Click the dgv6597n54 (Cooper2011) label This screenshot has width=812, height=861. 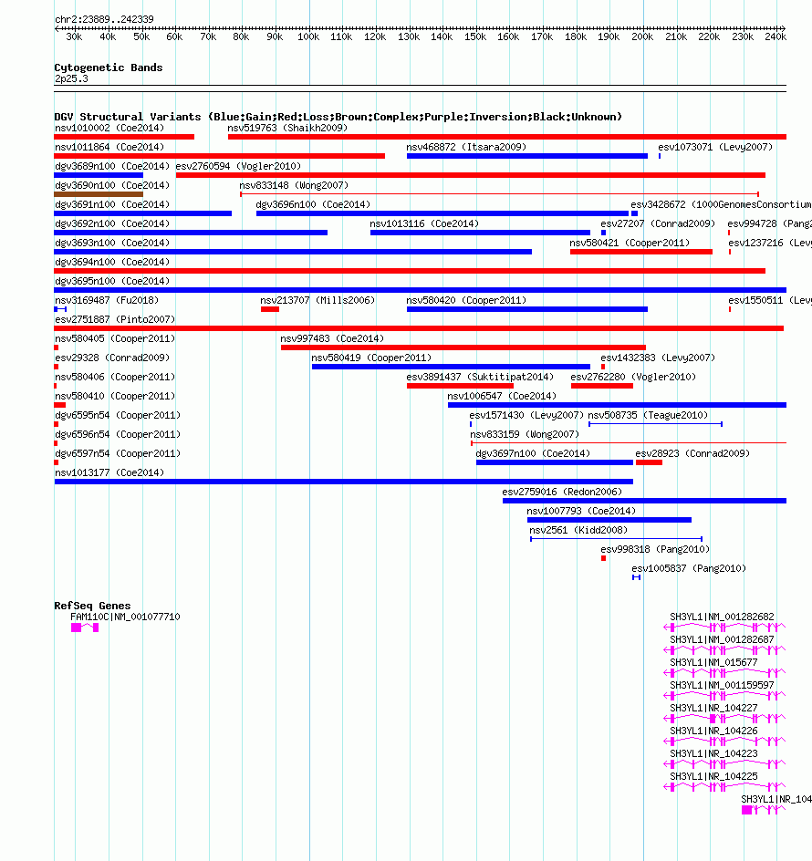118,454
